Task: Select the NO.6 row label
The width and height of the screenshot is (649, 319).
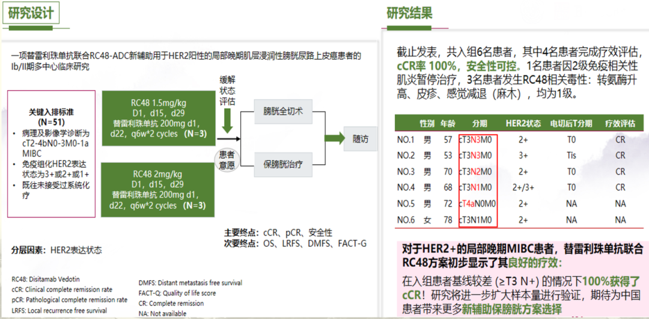Action: coord(406,220)
